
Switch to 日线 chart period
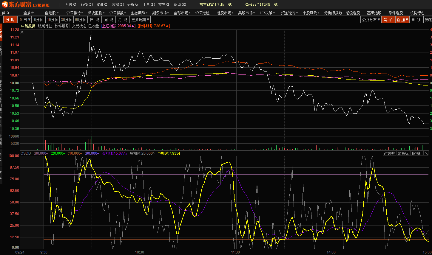95,20
